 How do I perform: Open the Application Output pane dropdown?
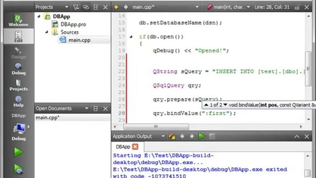point(163,136)
